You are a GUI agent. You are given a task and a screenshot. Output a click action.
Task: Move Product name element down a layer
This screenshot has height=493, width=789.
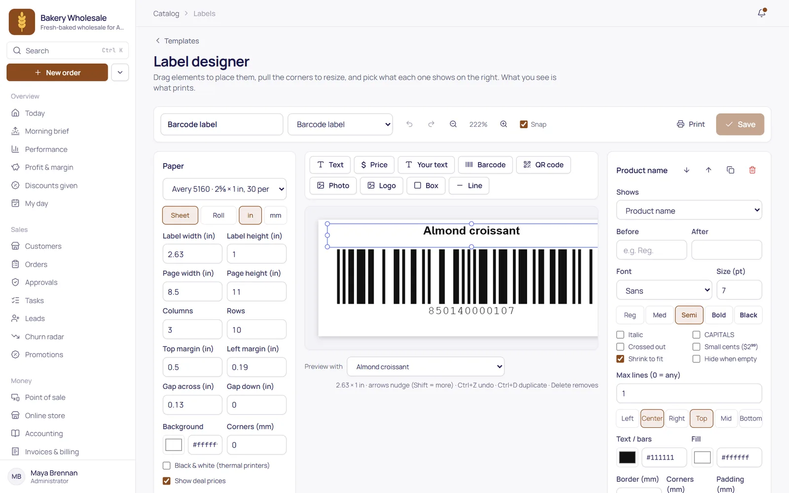click(x=686, y=170)
